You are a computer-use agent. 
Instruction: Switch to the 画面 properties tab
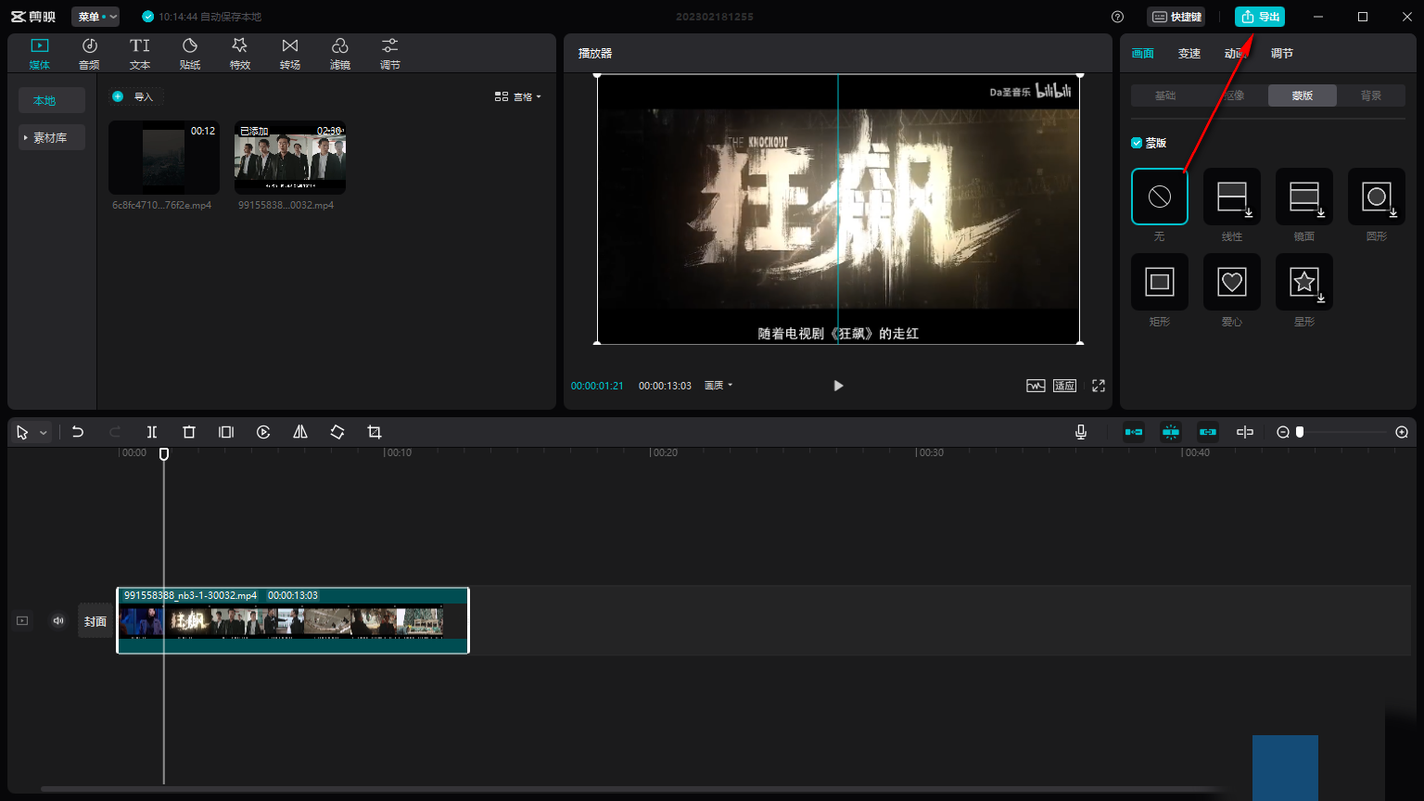tap(1143, 54)
